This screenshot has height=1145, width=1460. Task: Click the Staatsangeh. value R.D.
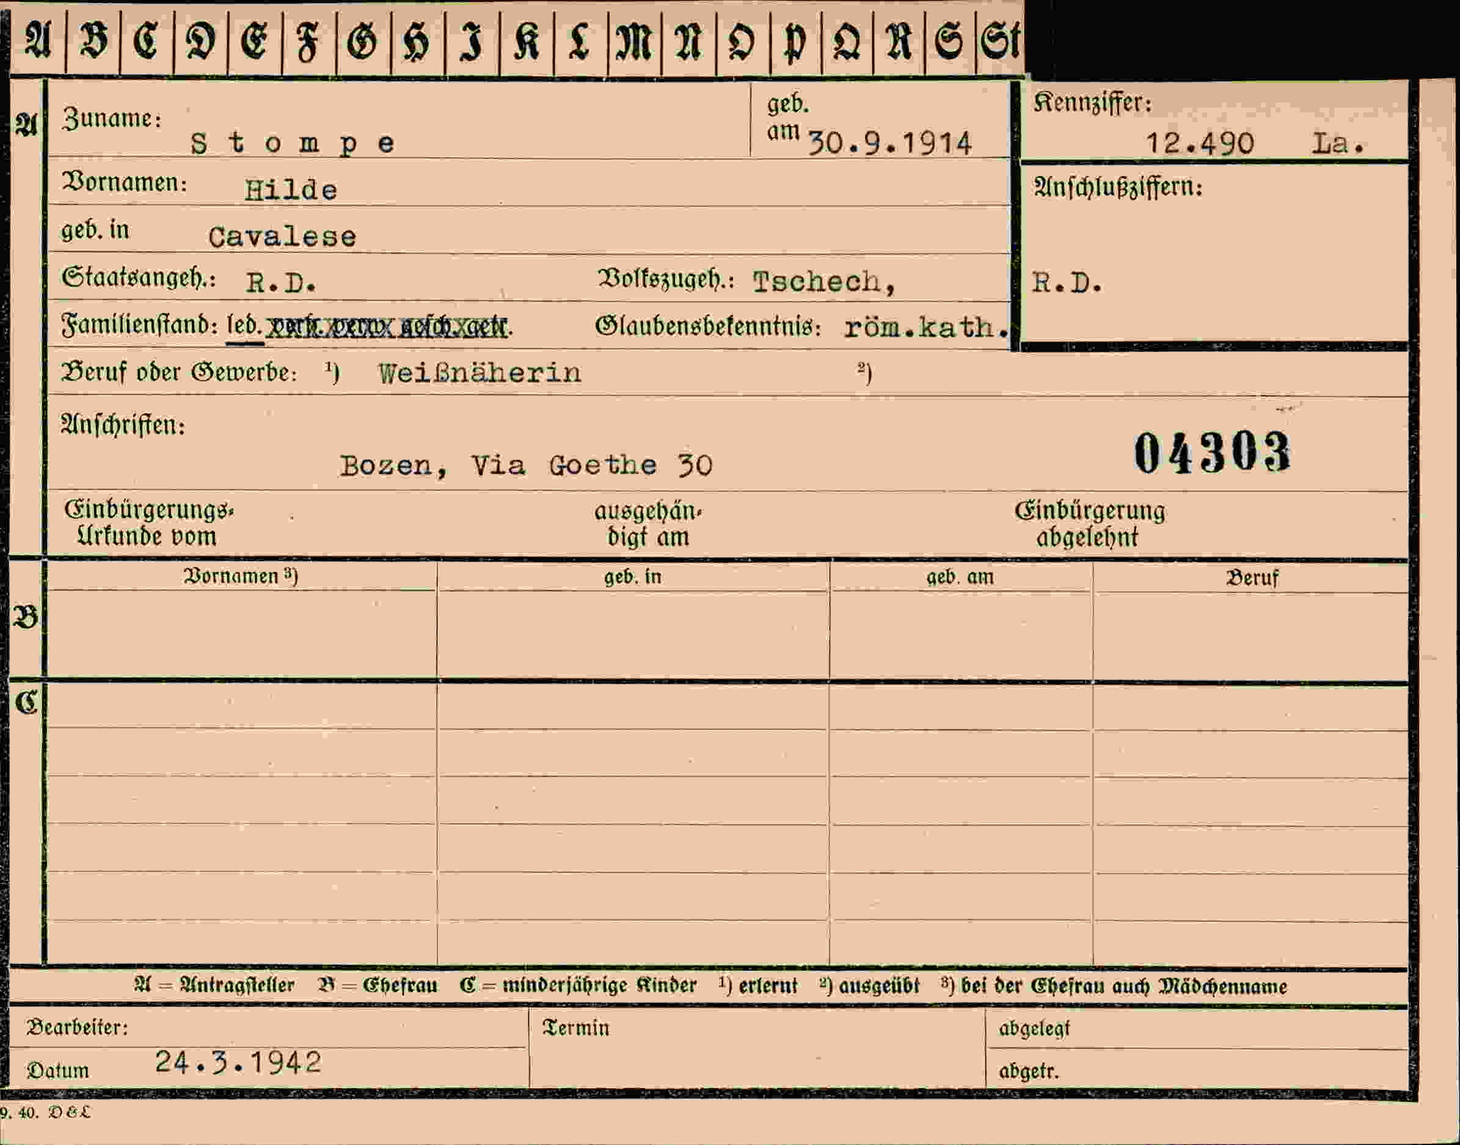(x=281, y=283)
